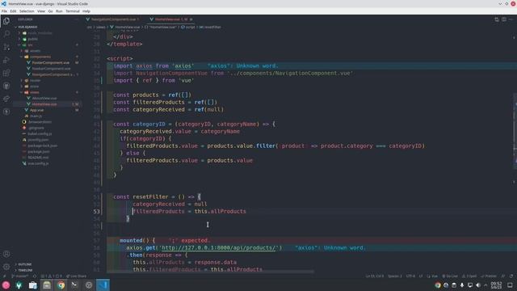The height and width of the screenshot is (291, 517).
Task: Click the Live Share status bar item
Action: (76, 276)
